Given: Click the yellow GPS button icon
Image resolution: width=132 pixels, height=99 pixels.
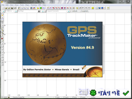Looking at the screenshot, I should [93, 8].
